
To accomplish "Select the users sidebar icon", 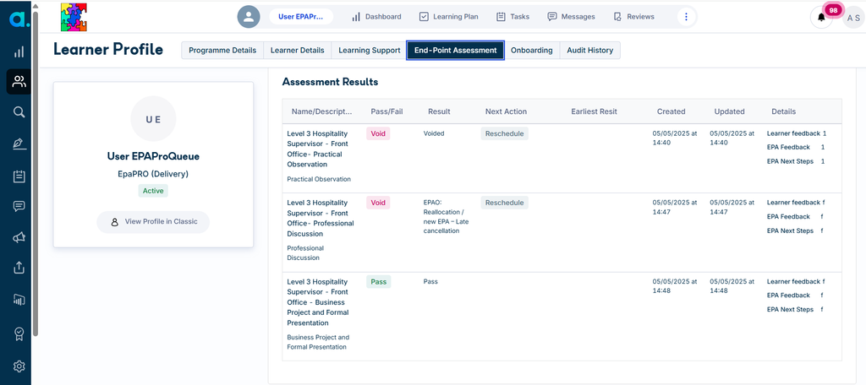I will point(19,82).
